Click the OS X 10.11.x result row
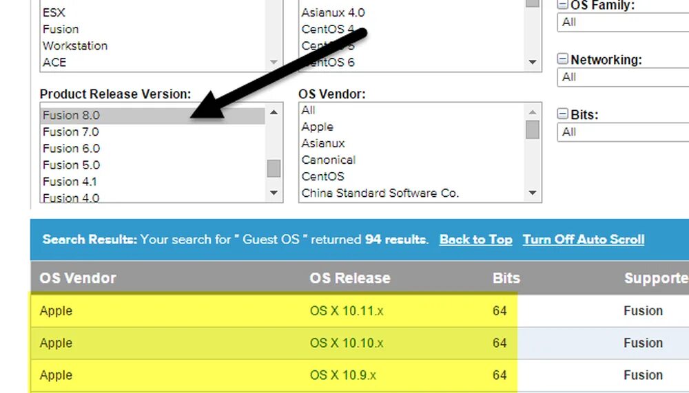This screenshot has width=689, height=393. (347, 311)
